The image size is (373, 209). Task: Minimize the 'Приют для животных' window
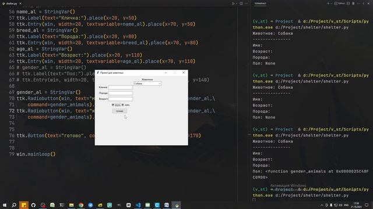click(x=166, y=73)
